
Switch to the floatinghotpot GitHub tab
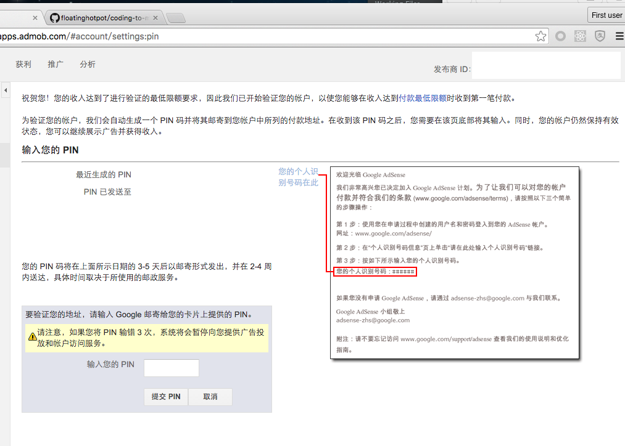coord(104,18)
